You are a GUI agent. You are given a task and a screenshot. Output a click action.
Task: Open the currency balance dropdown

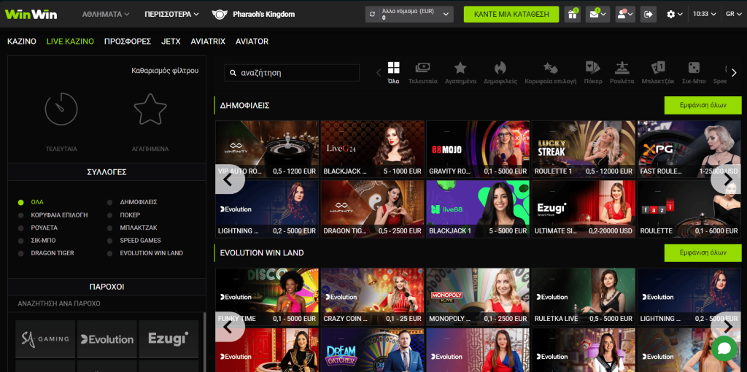409,14
